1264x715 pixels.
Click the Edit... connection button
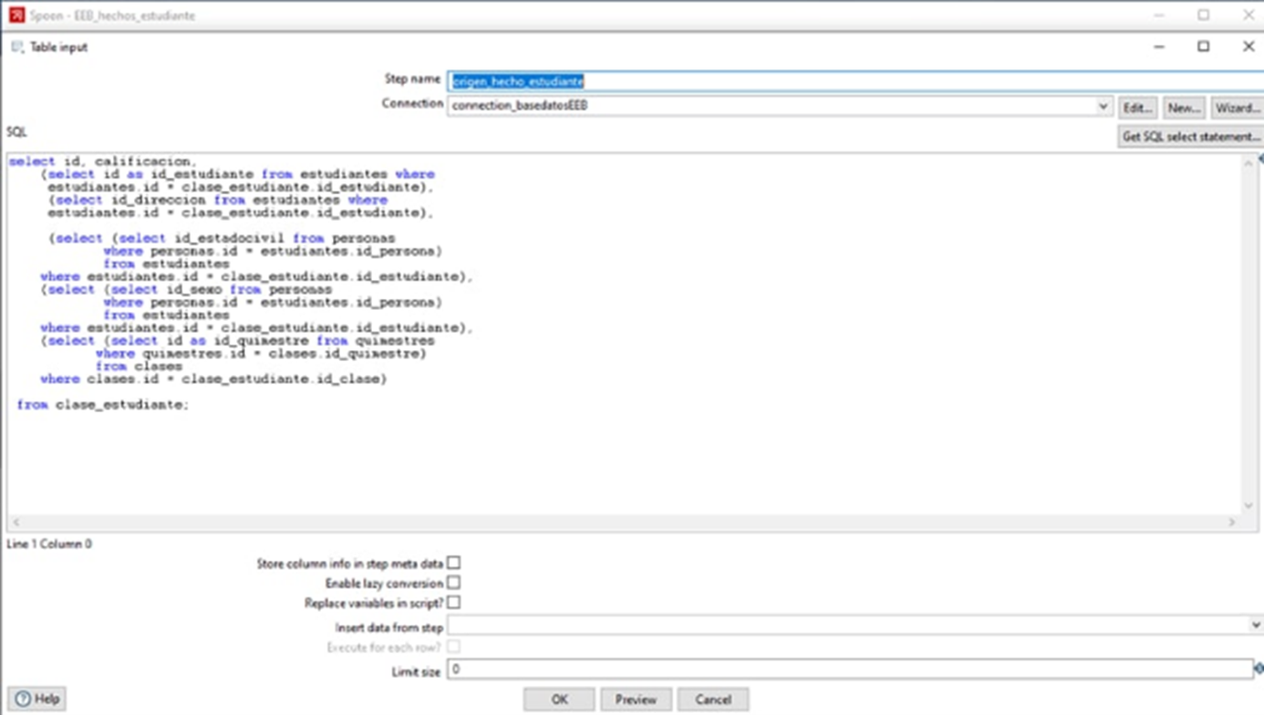point(1137,108)
